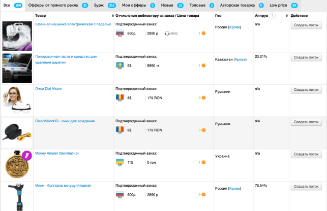This screenshot has height=211, width=327.
Task: Click the Romanian flag in Очки Dial Vision row
Action: [120, 98]
